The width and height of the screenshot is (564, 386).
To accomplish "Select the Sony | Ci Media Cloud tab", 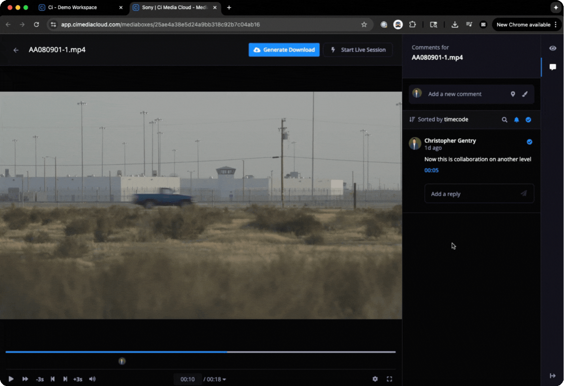I will [x=175, y=7].
